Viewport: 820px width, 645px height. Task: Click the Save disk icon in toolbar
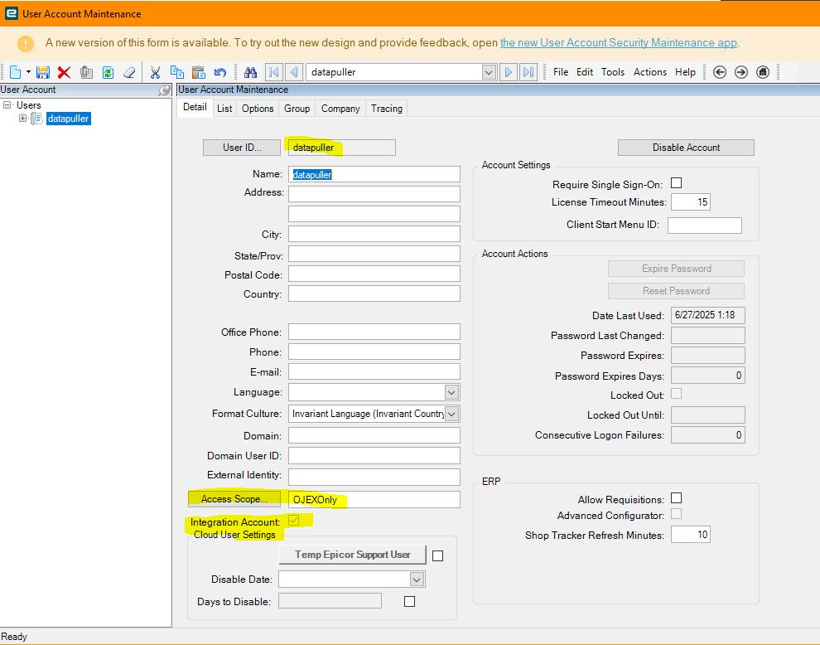pyautogui.click(x=43, y=72)
